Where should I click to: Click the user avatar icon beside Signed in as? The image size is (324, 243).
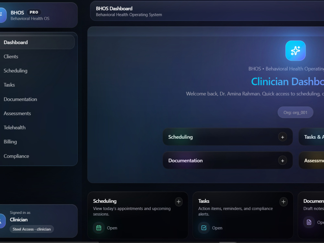3,221
